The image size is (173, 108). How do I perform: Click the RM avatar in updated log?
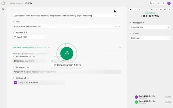[136, 97]
